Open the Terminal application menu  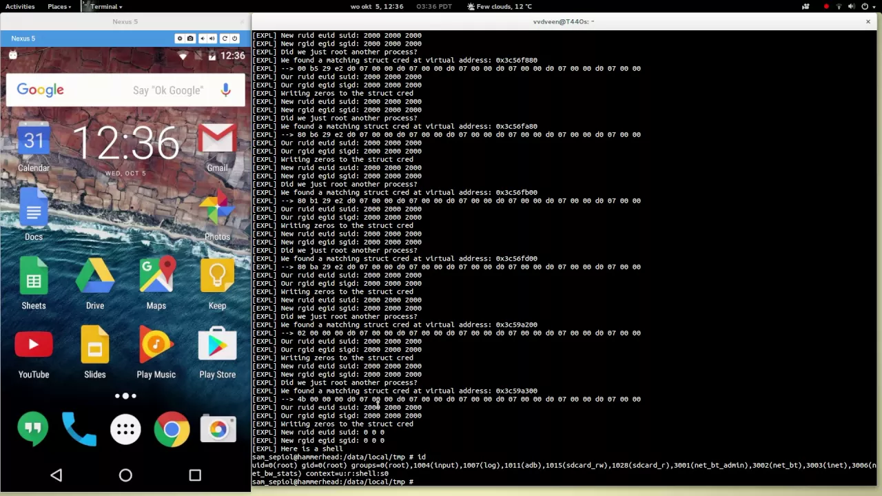[x=102, y=6]
